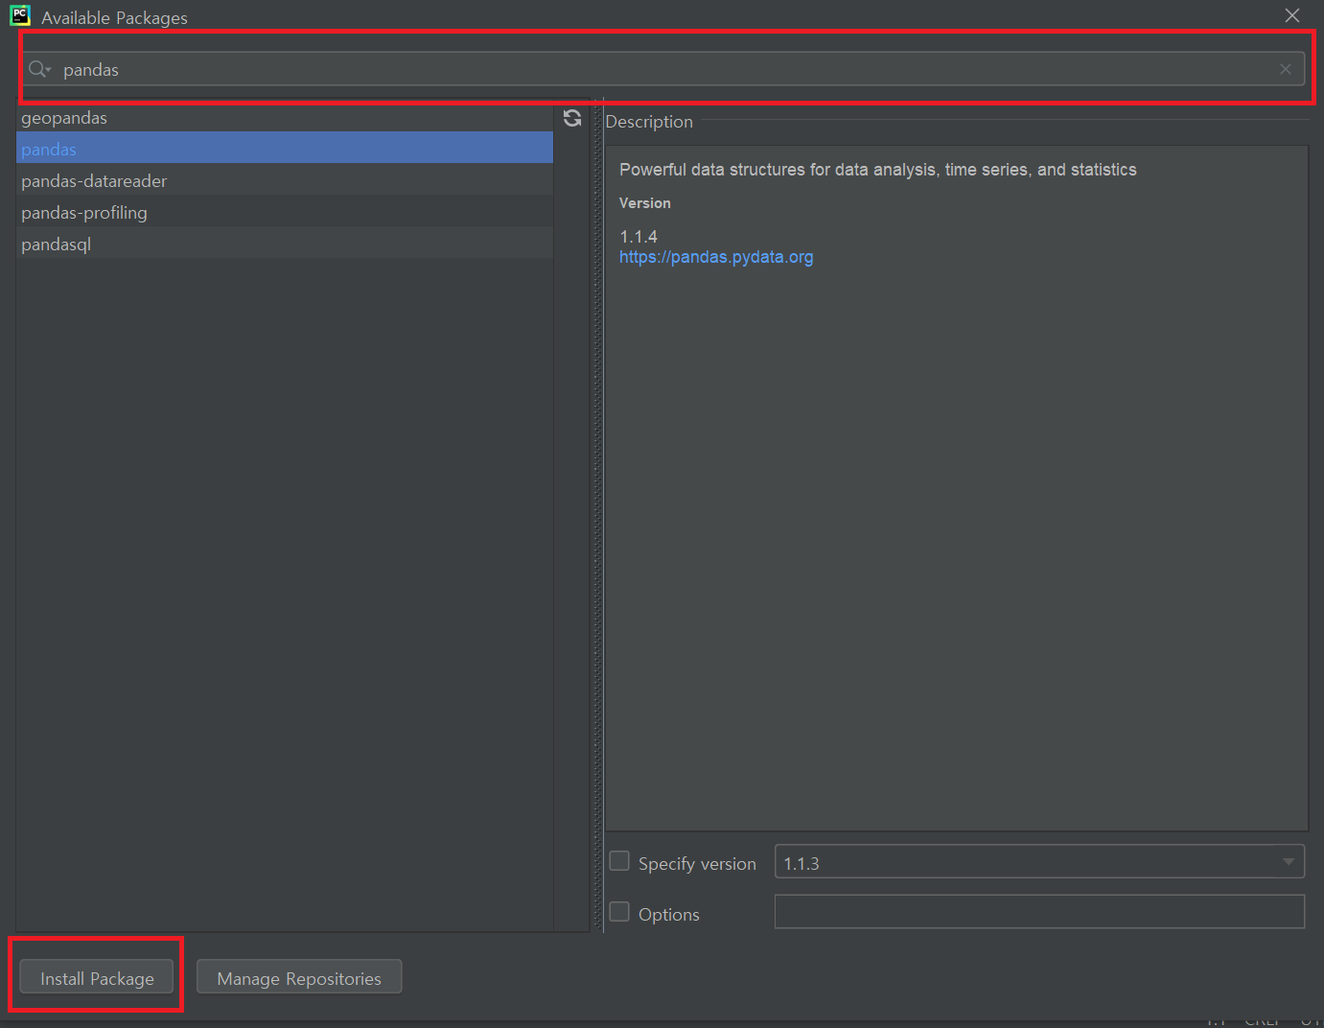Reload the package list
Screen dimensions: 1324x1028
572,118
